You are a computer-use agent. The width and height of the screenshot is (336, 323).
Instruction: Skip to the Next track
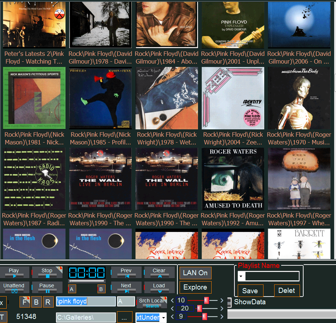126,287
